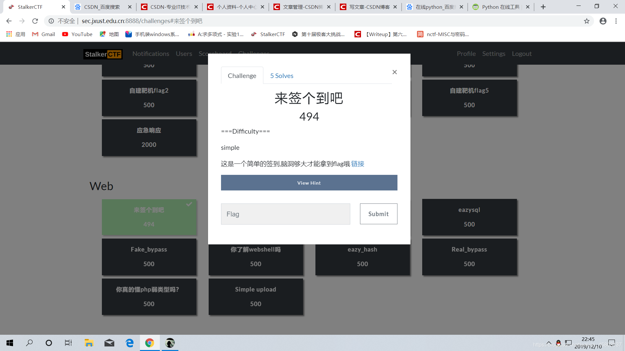Click Logout in the site navbar
Viewport: 625px width, 351px height.
coord(522,54)
